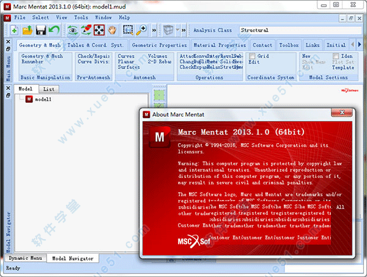
Task: Select the Model tab in navigator
Action: [x=26, y=89]
